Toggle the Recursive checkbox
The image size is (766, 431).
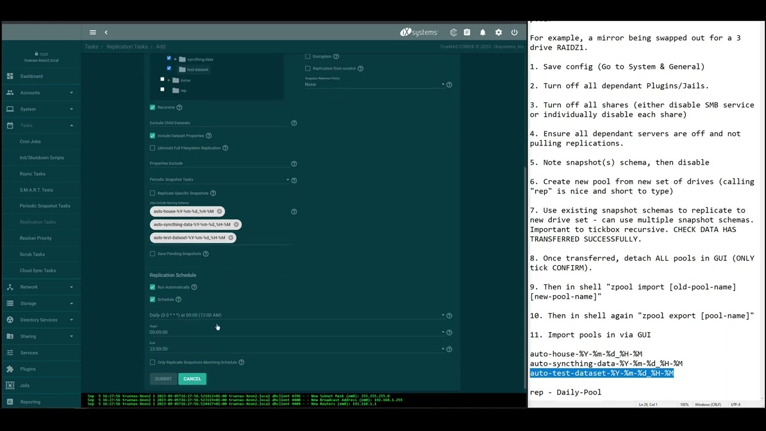coord(153,107)
